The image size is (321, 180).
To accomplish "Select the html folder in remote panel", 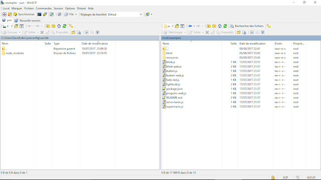I will tap(169, 53).
